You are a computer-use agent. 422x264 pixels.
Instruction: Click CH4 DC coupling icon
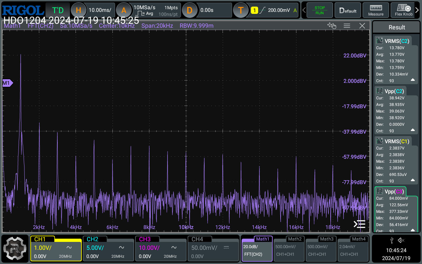[x=226, y=247]
